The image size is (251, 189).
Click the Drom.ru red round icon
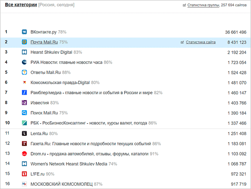click(25, 153)
